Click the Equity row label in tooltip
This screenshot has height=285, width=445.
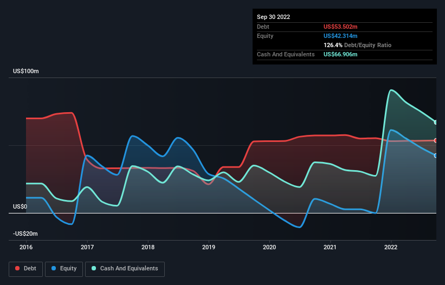[x=265, y=36]
